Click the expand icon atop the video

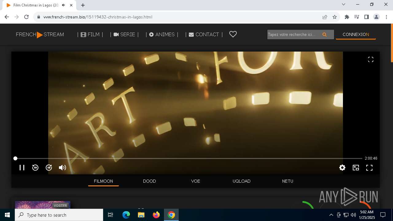[371, 60]
